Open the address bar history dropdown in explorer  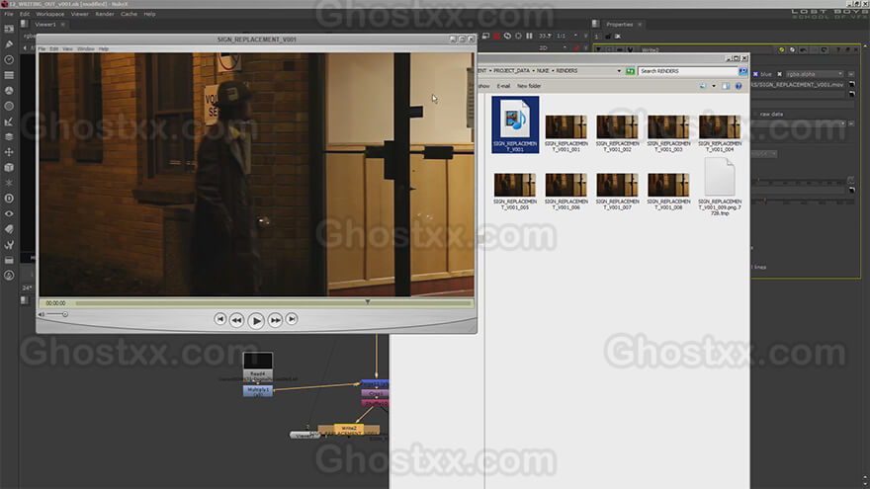point(619,71)
